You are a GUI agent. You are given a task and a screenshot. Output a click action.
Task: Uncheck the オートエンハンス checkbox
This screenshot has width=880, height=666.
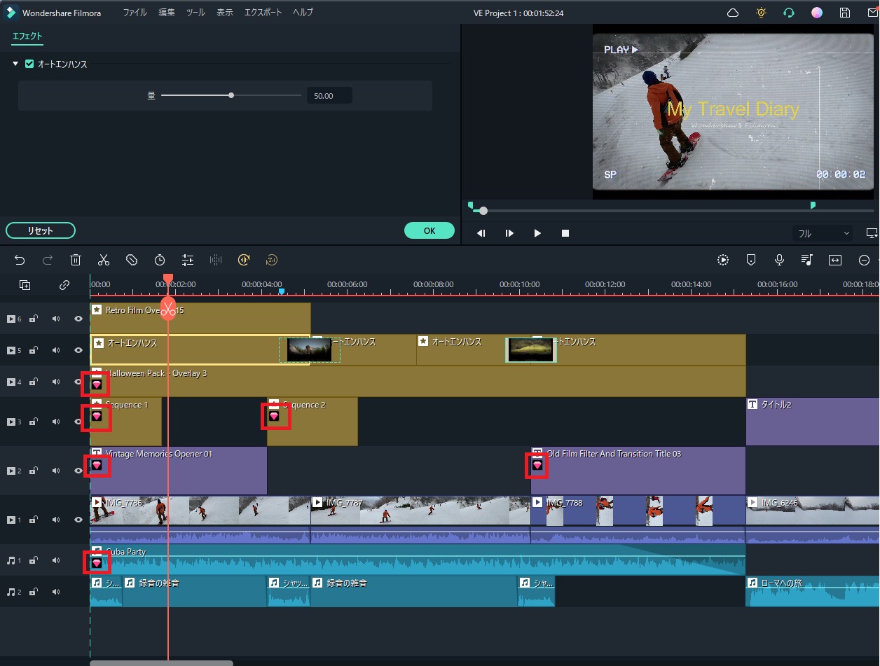click(x=29, y=62)
